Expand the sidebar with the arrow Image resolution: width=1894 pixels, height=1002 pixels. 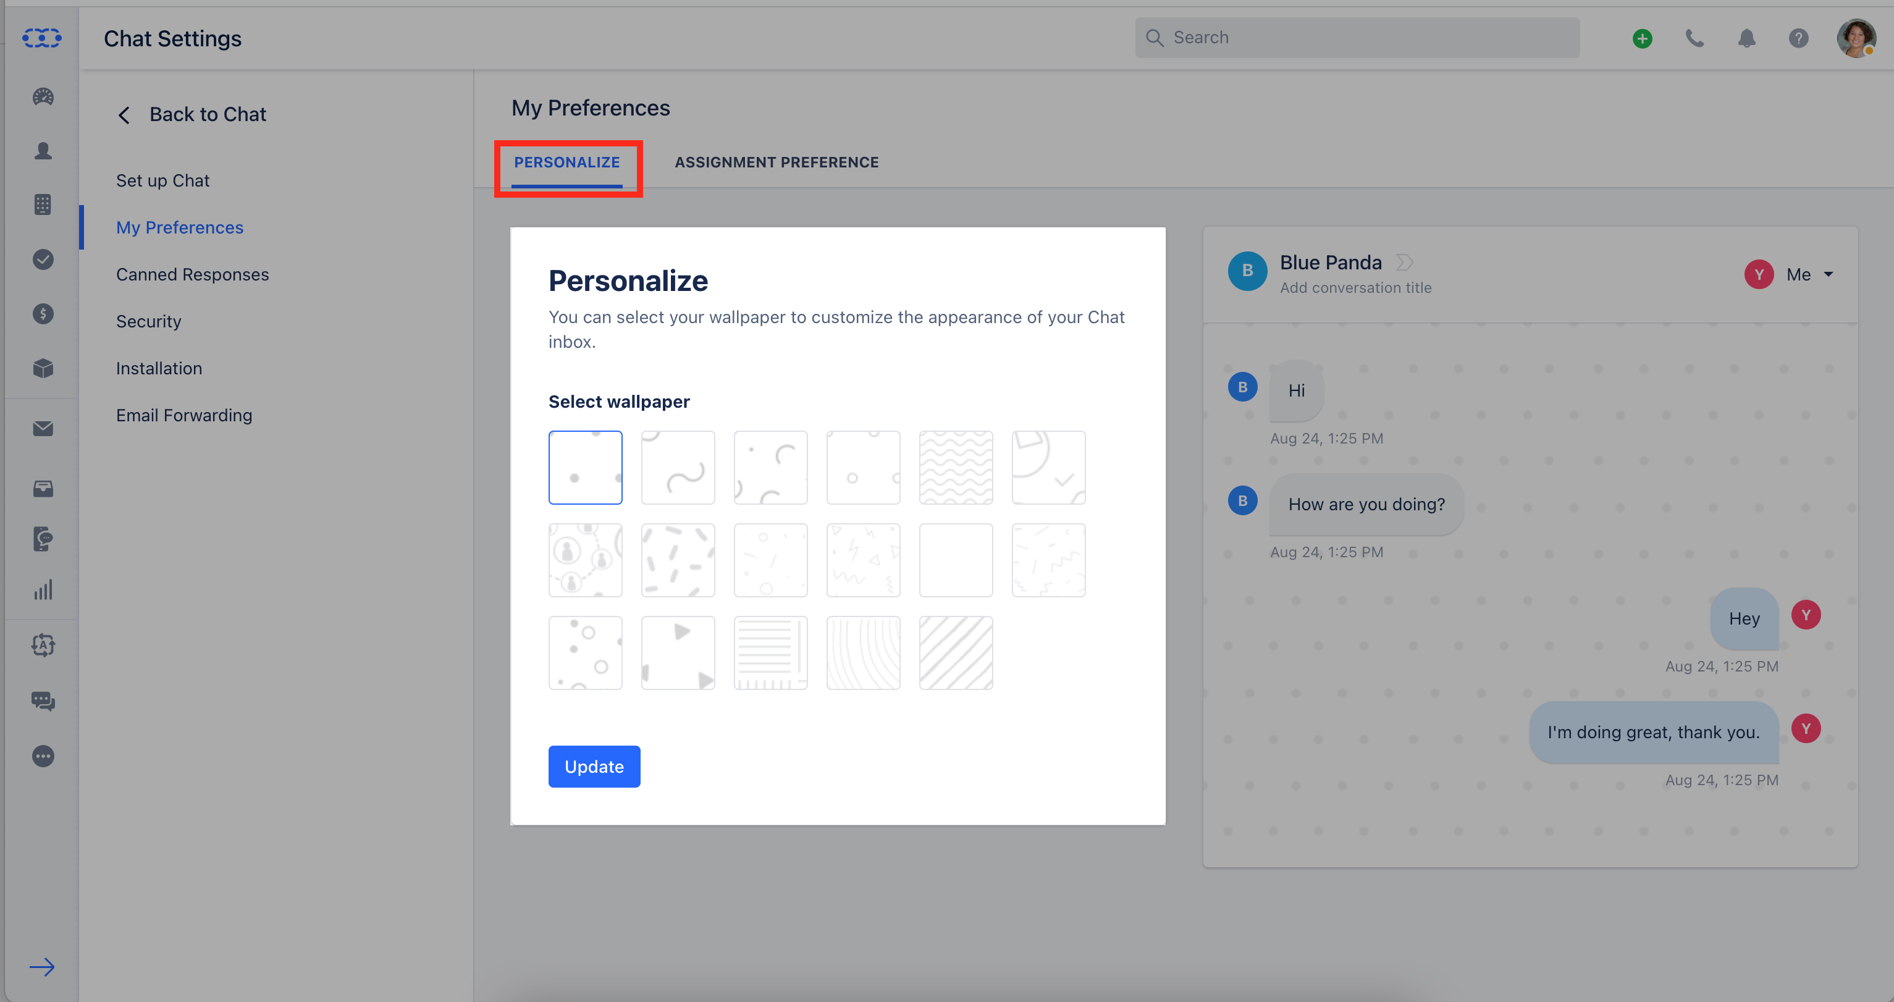coord(42,967)
